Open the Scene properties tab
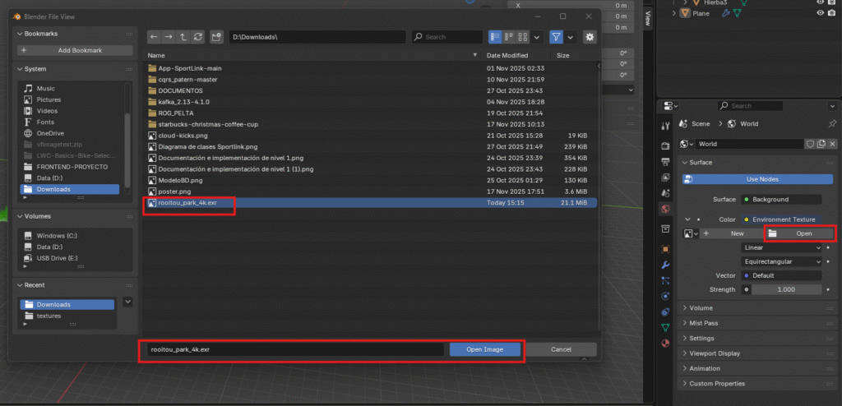This screenshot has height=406, width=842. click(x=666, y=192)
